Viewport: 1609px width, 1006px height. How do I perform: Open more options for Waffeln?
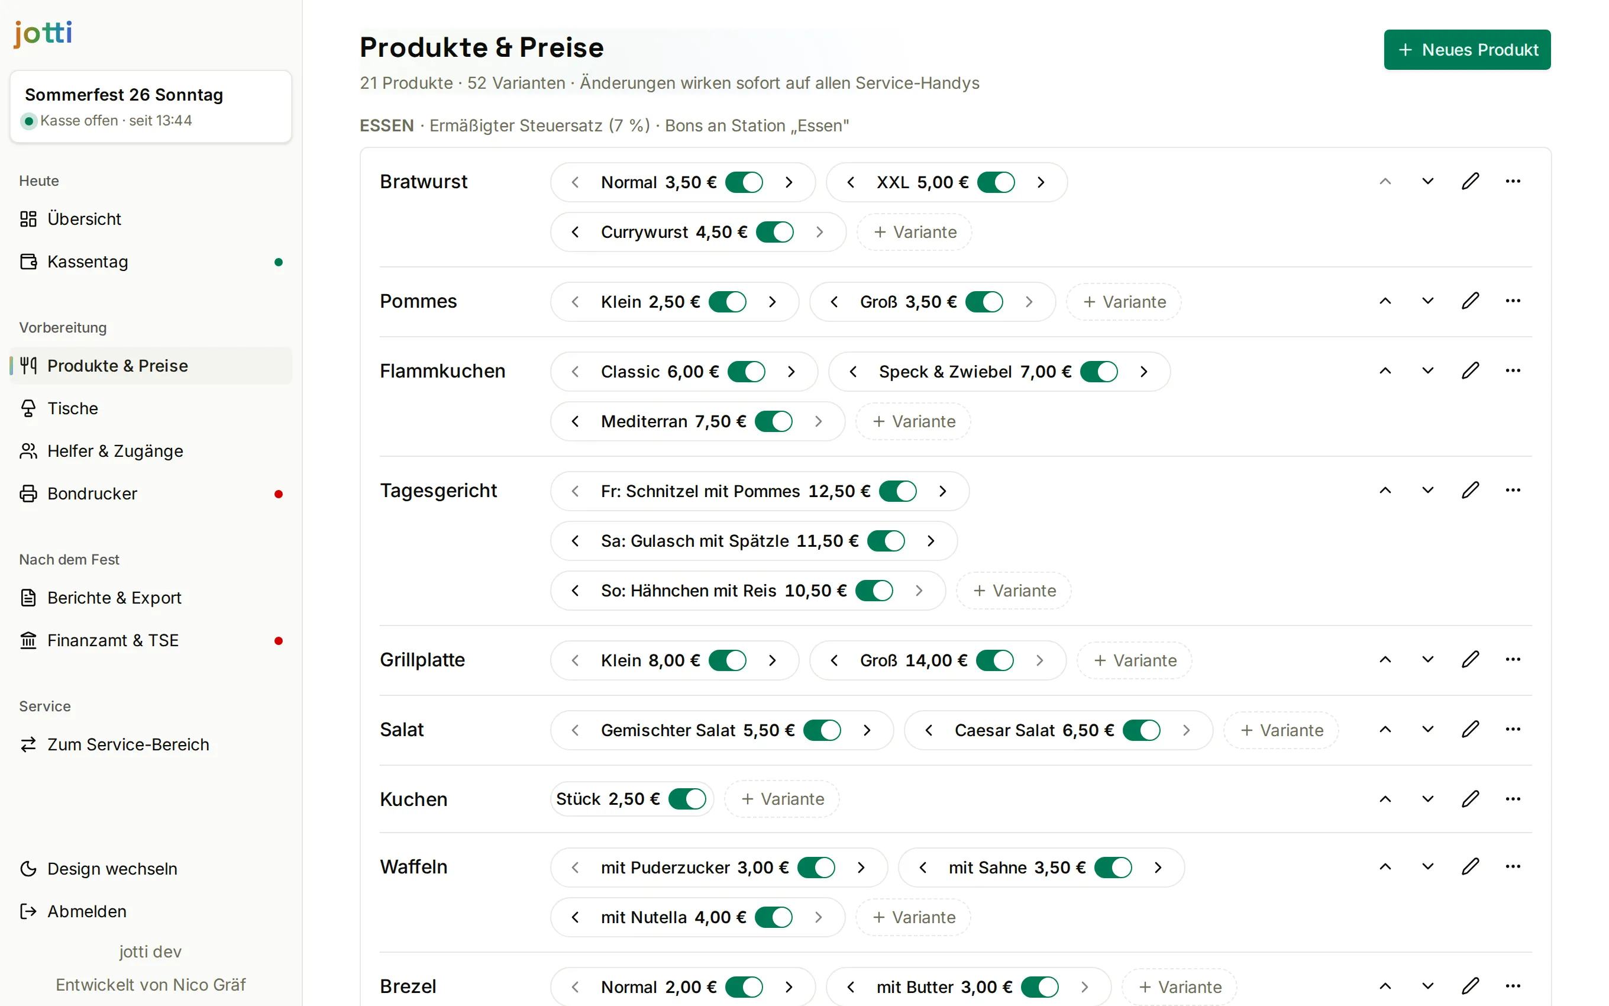click(x=1513, y=866)
